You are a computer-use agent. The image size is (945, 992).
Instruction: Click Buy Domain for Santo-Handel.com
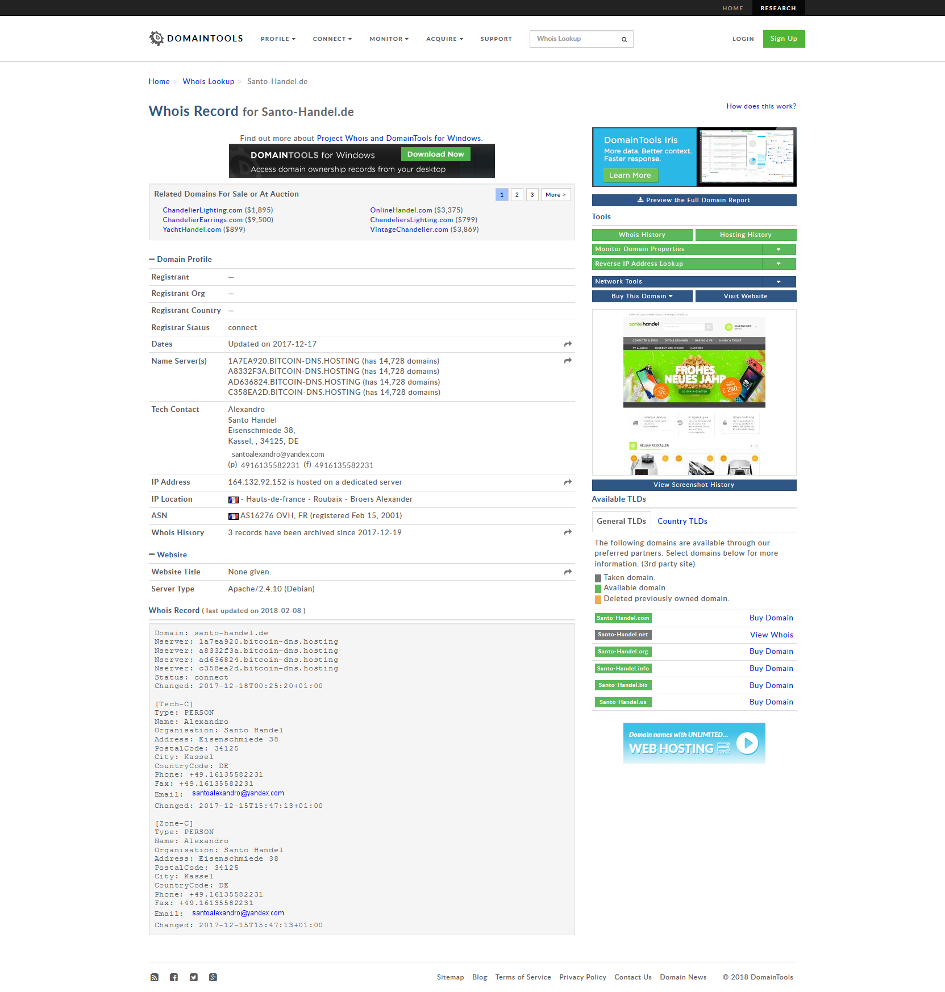point(771,618)
